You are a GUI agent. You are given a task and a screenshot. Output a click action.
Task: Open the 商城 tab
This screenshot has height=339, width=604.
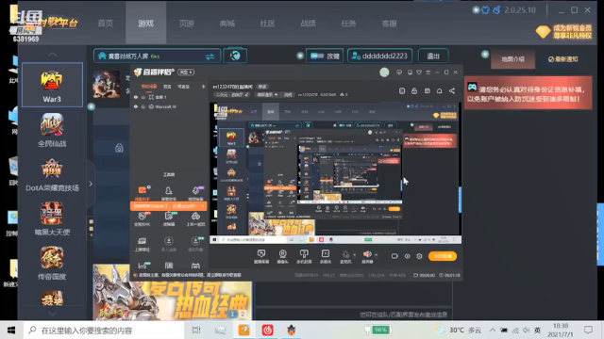(x=226, y=23)
